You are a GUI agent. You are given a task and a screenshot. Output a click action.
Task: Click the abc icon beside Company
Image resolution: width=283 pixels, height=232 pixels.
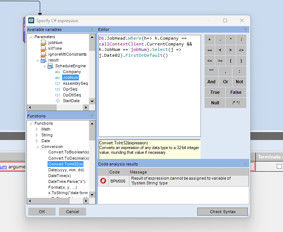[x=57, y=72]
